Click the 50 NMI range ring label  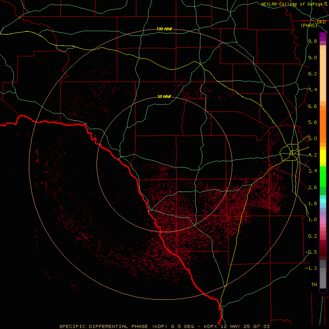pyautogui.click(x=164, y=97)
